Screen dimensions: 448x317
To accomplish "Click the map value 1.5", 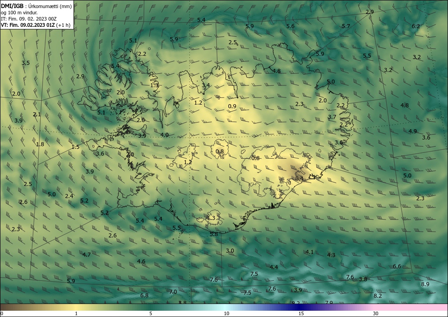I will click(x=75, y=147).
